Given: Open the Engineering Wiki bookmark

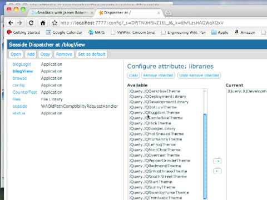Looking at the screenshot, I should (x=184, y=32).
